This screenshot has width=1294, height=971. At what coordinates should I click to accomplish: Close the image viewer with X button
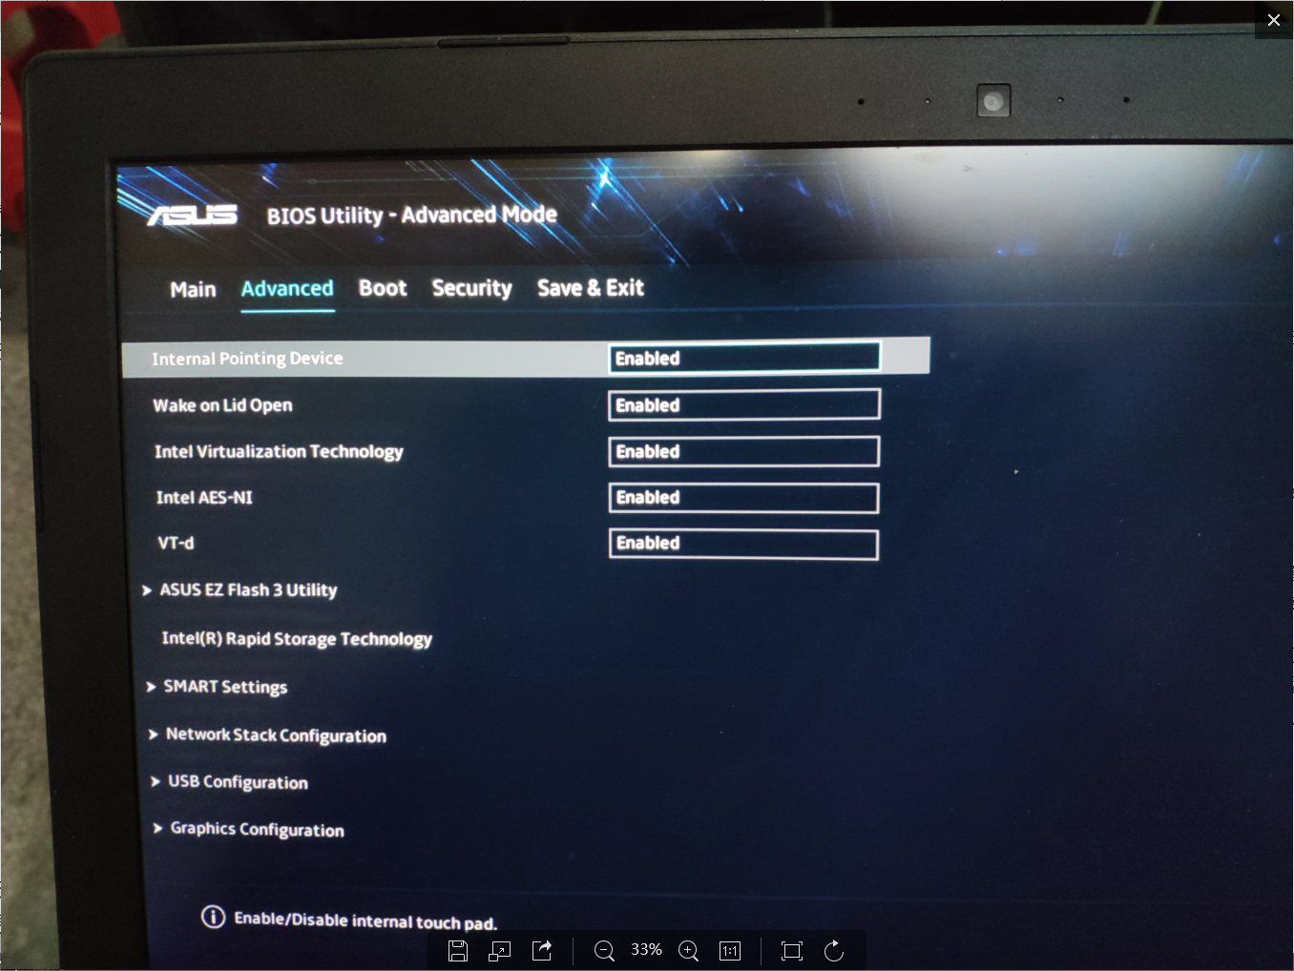coord(1274,19)
